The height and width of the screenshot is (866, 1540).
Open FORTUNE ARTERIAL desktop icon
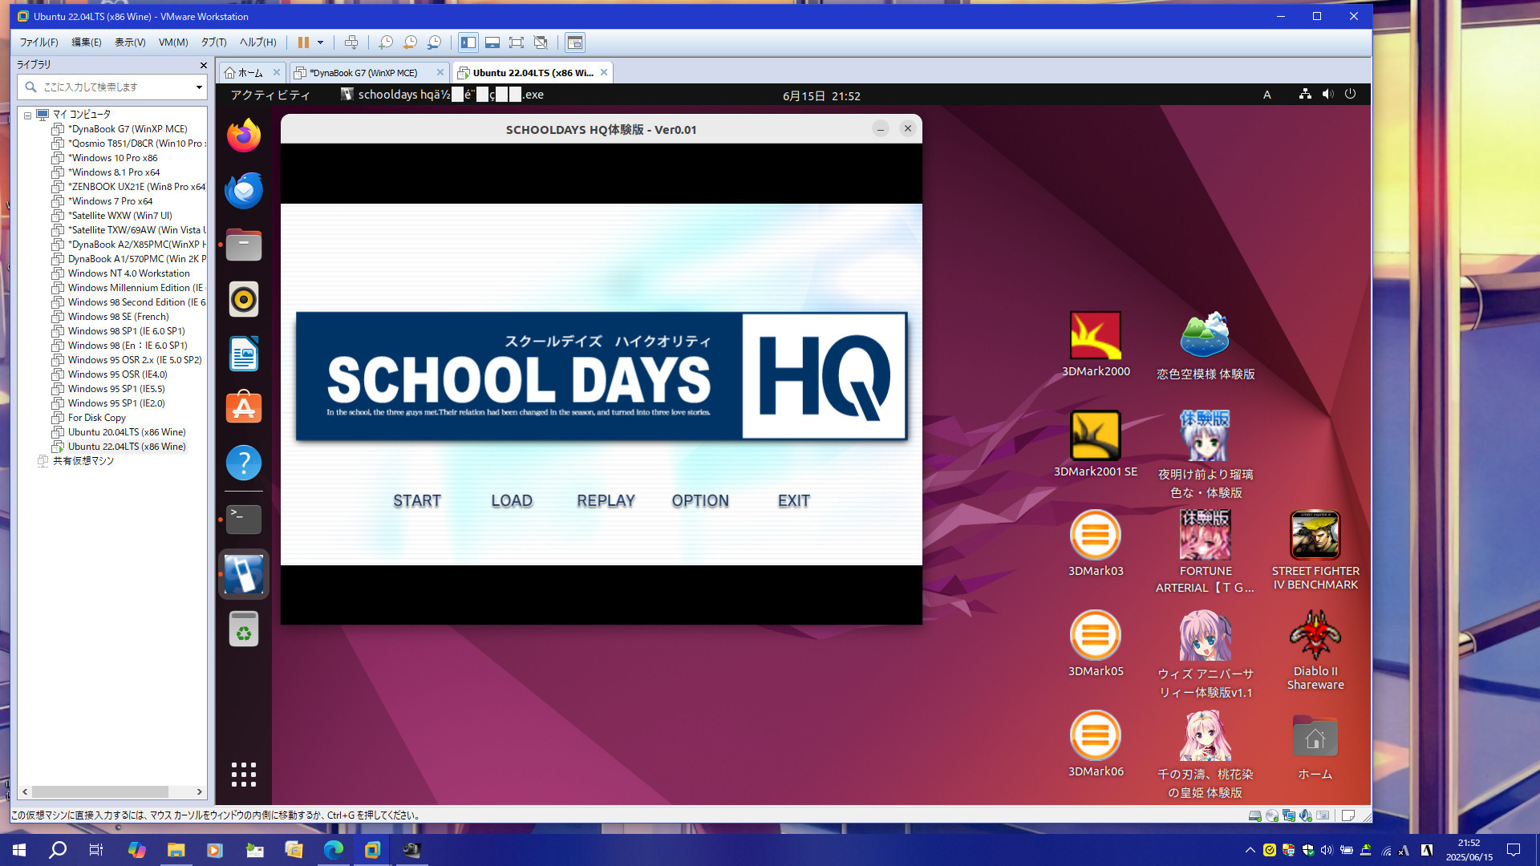pyautogui.click(x=1206, y=552)
